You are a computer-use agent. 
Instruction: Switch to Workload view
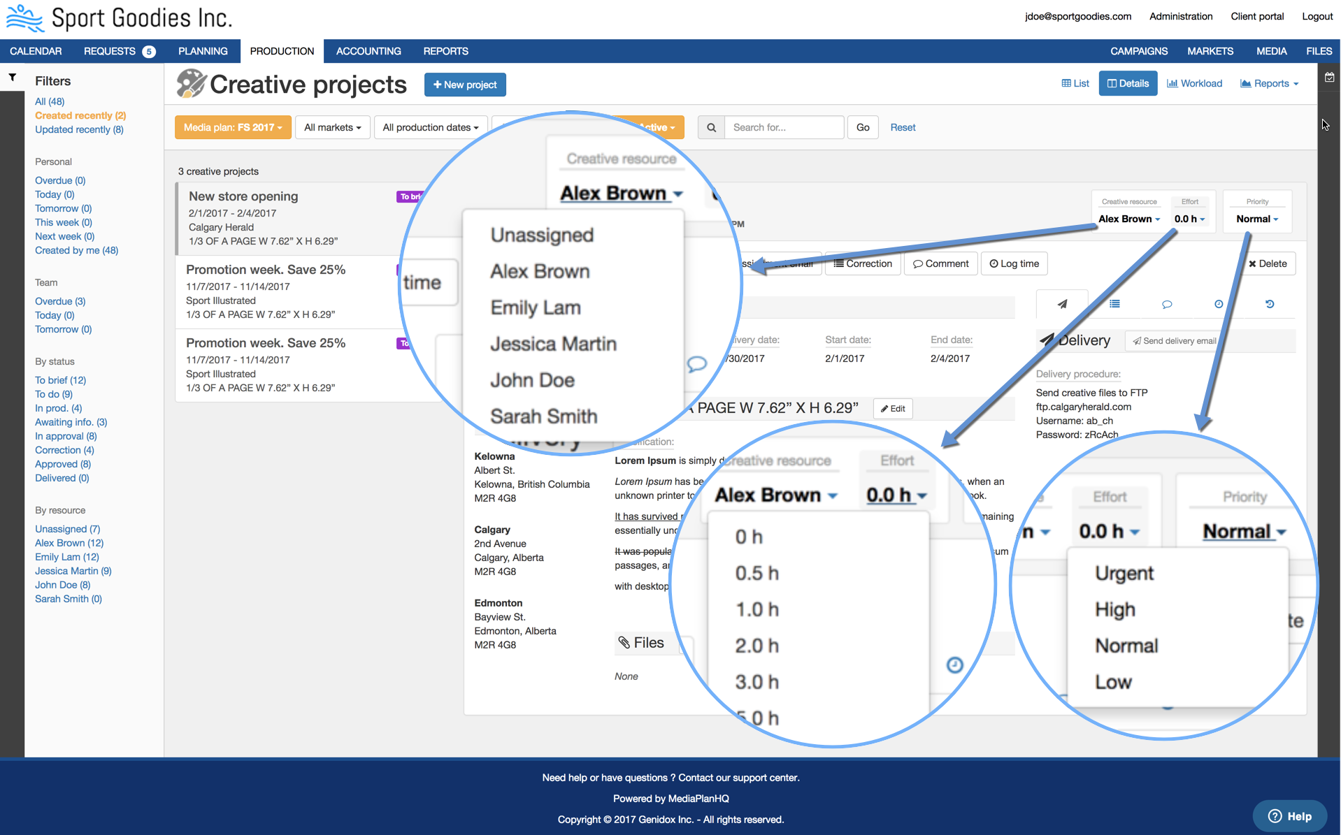[x=1195, y=83]
